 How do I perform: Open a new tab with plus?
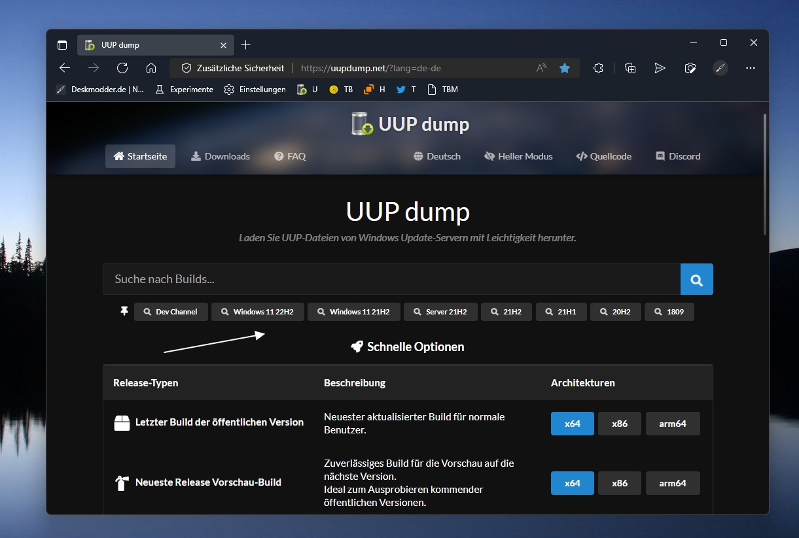[x=246, y=45]
